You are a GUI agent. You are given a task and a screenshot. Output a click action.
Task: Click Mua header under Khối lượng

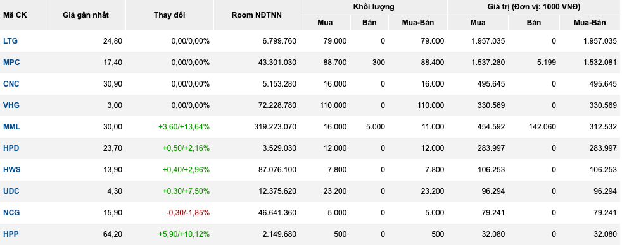pyautogui.click(x=325, y=23)
